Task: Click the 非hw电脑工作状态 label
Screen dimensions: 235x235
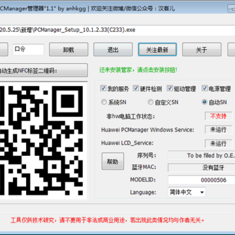Action: [131, 116]
